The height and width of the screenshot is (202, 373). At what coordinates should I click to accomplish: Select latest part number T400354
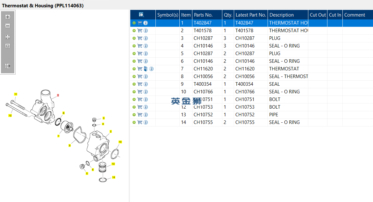tap(251, 84)
